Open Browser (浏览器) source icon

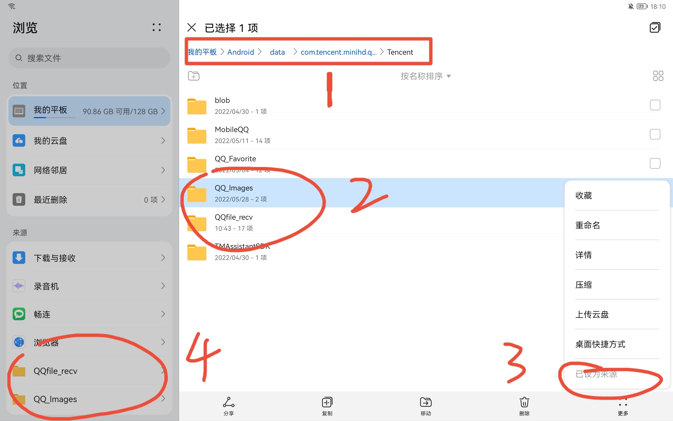point(19,342)
